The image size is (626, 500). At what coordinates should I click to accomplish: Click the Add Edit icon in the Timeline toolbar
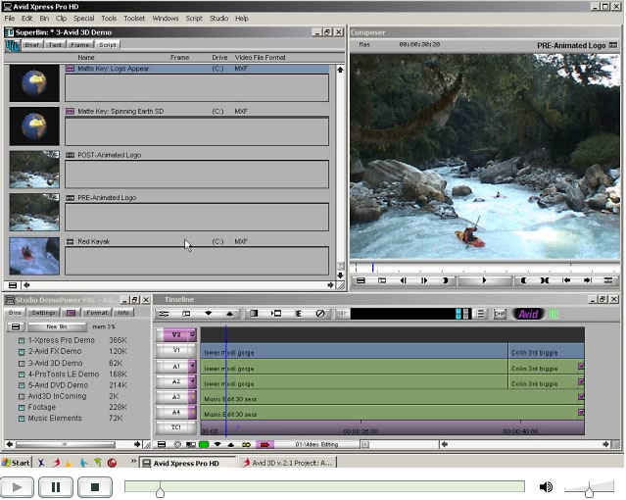point(298,314)
